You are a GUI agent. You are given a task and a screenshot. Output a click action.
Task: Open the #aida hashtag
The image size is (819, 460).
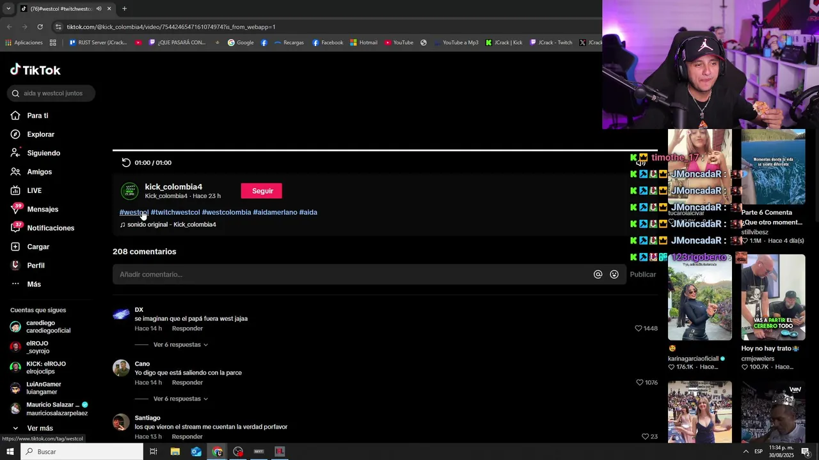point(308,212)
